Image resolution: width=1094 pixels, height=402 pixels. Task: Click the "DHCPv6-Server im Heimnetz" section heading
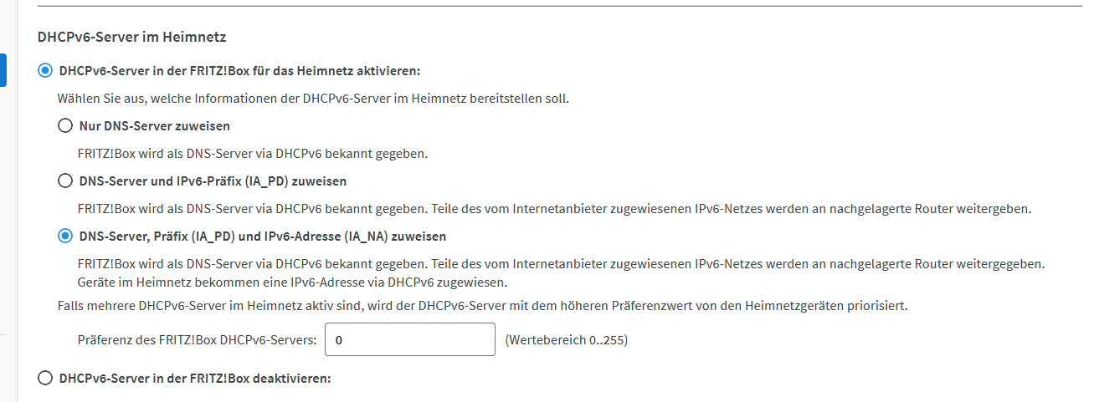click(x=132, y=37)
